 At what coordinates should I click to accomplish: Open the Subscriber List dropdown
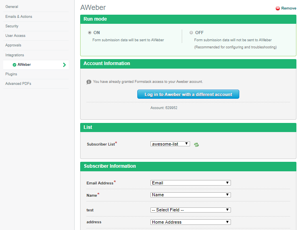point(170,144)
